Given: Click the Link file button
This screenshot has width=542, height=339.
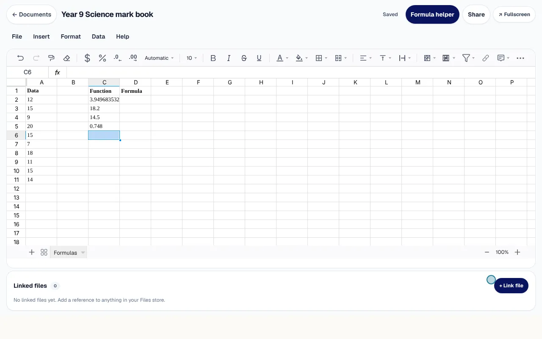Looking at the screenshot, I should (x=511, y=286).
